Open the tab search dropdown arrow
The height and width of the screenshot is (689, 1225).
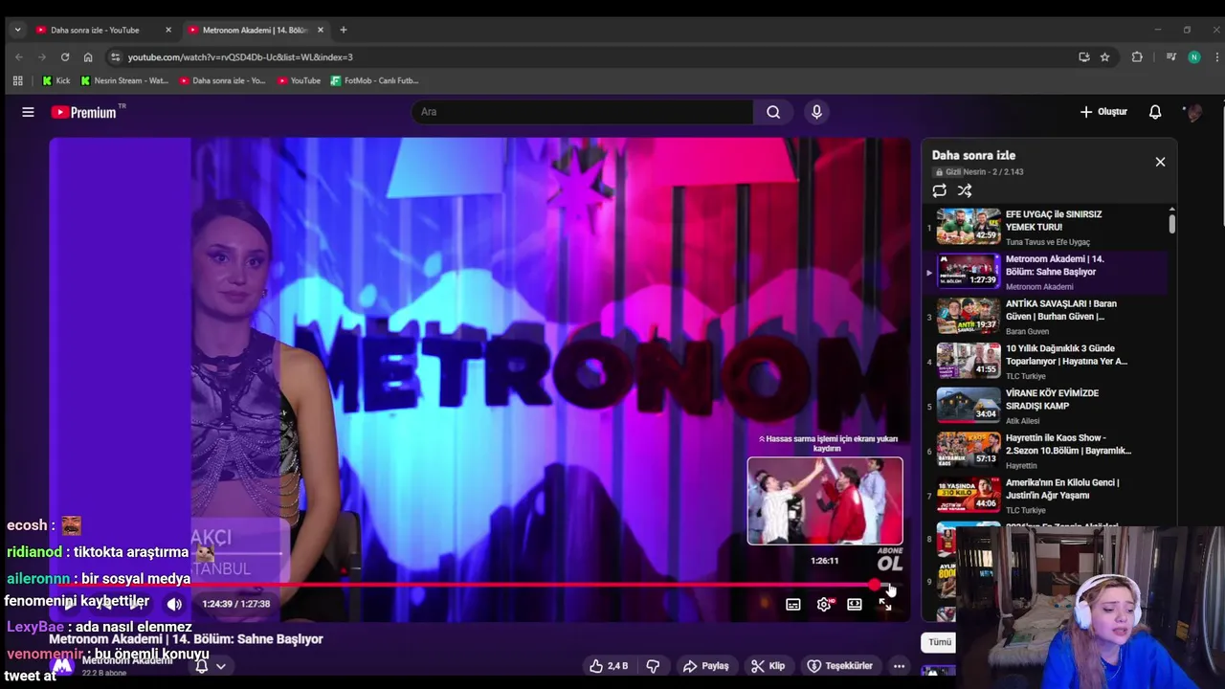(17, 30)
